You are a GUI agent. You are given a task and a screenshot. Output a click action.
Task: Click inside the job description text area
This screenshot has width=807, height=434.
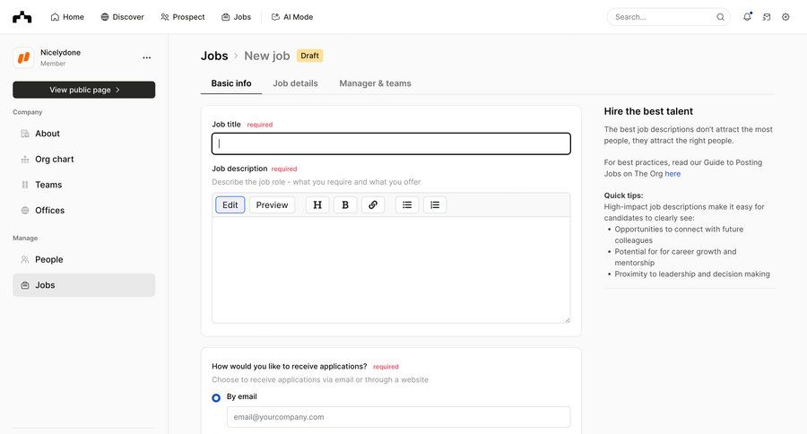[391, 270]
